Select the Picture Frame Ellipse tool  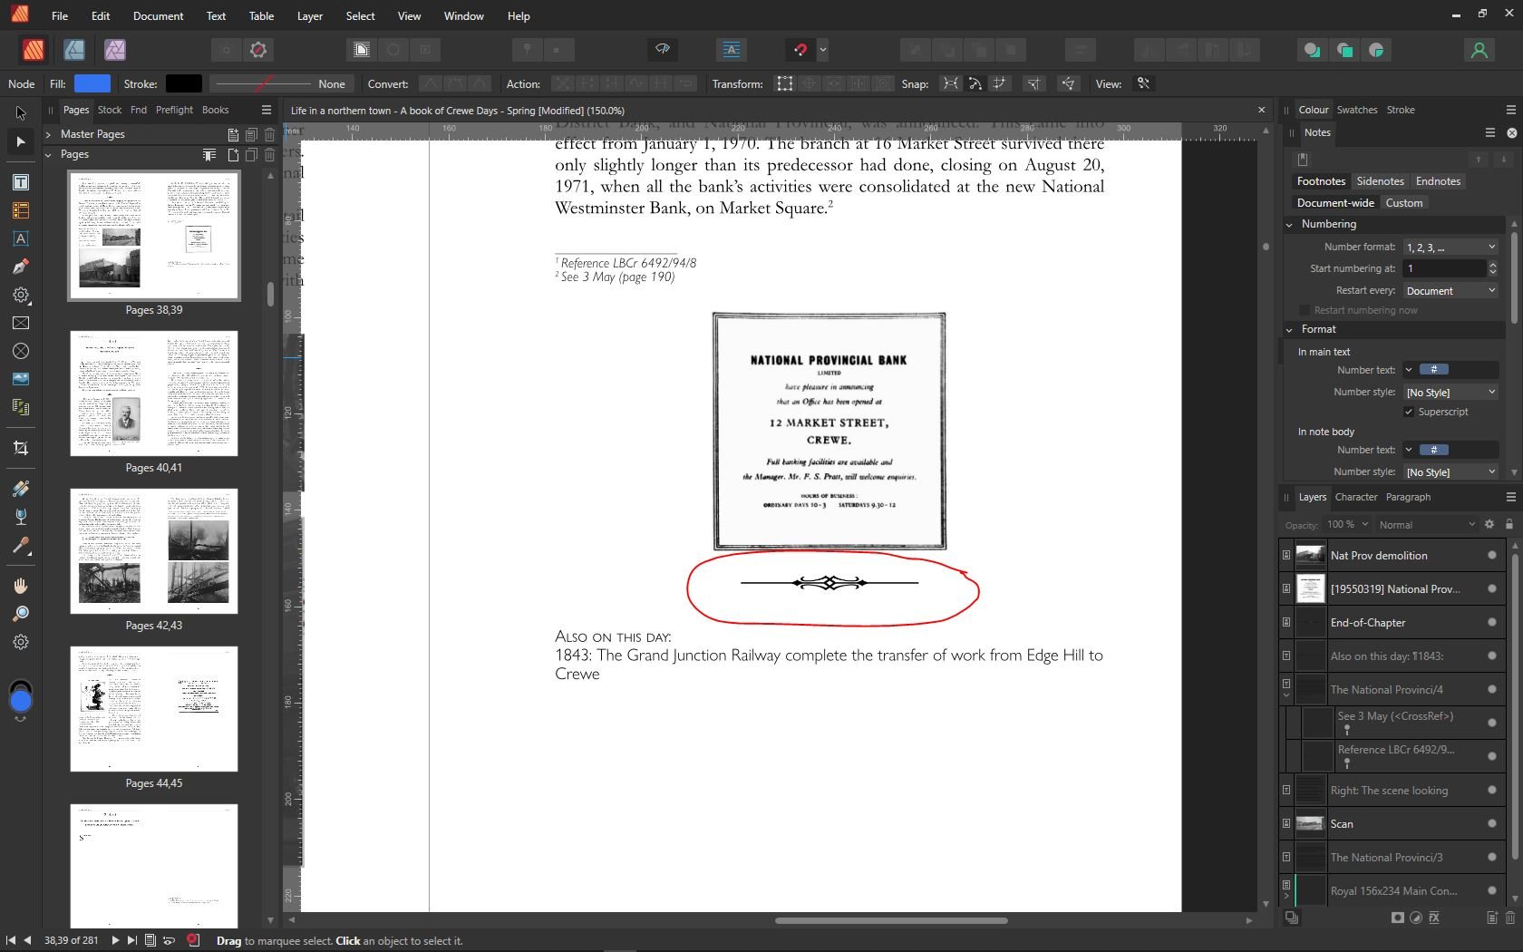coord(21,351)
